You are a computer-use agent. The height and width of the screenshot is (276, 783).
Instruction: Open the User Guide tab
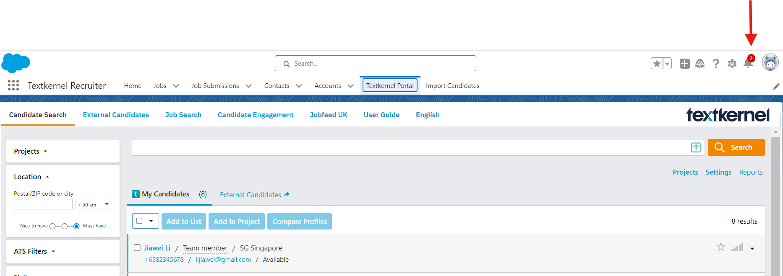click(381, 115)
